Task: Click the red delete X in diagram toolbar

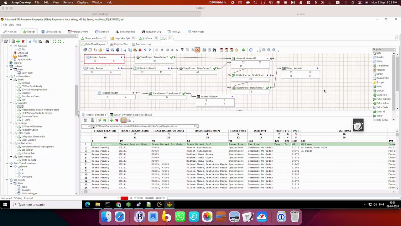Action: coord(140,50)
